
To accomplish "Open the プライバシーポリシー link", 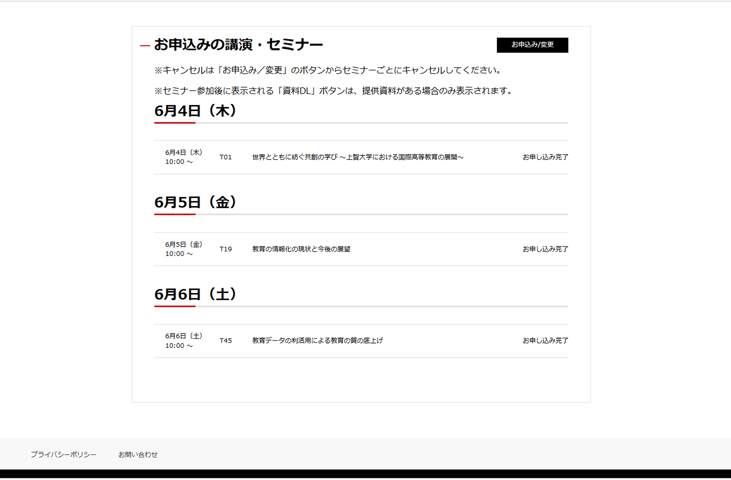I will click(63, 454).
